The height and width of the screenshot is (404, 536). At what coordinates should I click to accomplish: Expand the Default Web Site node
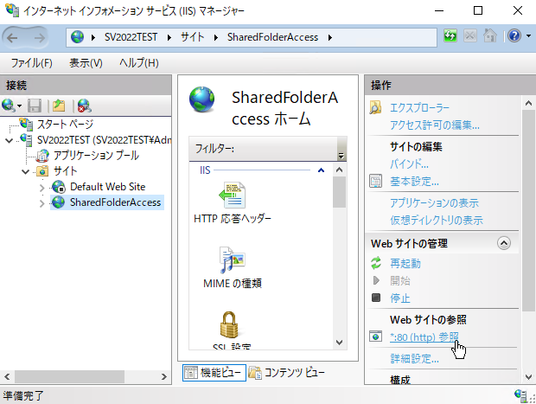tap(41, 188)
